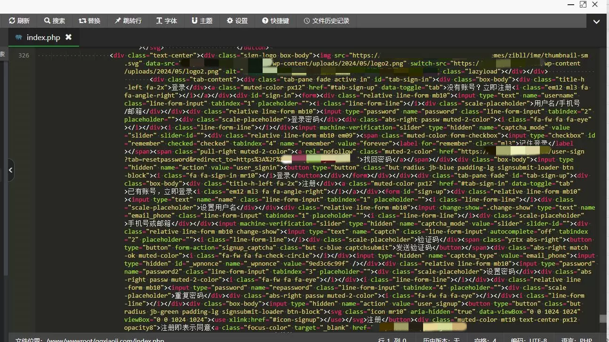Click the text 设置密码 in the code
Image resolution: width=609 pixels, height=342 pixels.
click(x=502, y=272)
